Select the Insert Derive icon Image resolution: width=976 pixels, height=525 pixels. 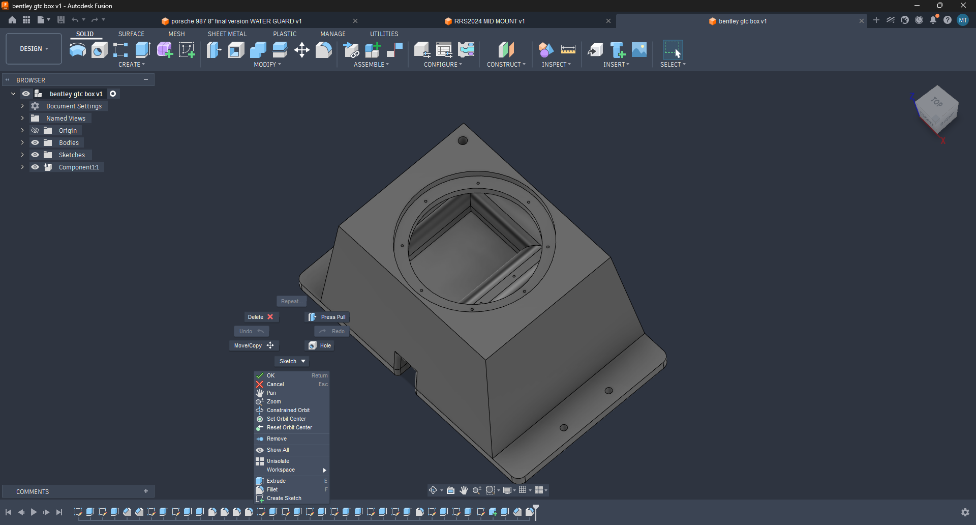point(595,50)
